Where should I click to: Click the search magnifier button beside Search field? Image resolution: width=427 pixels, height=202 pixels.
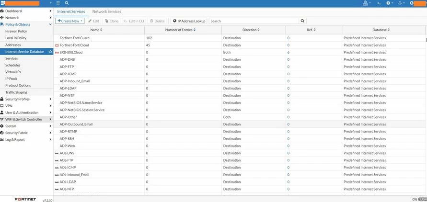point(302,21)
